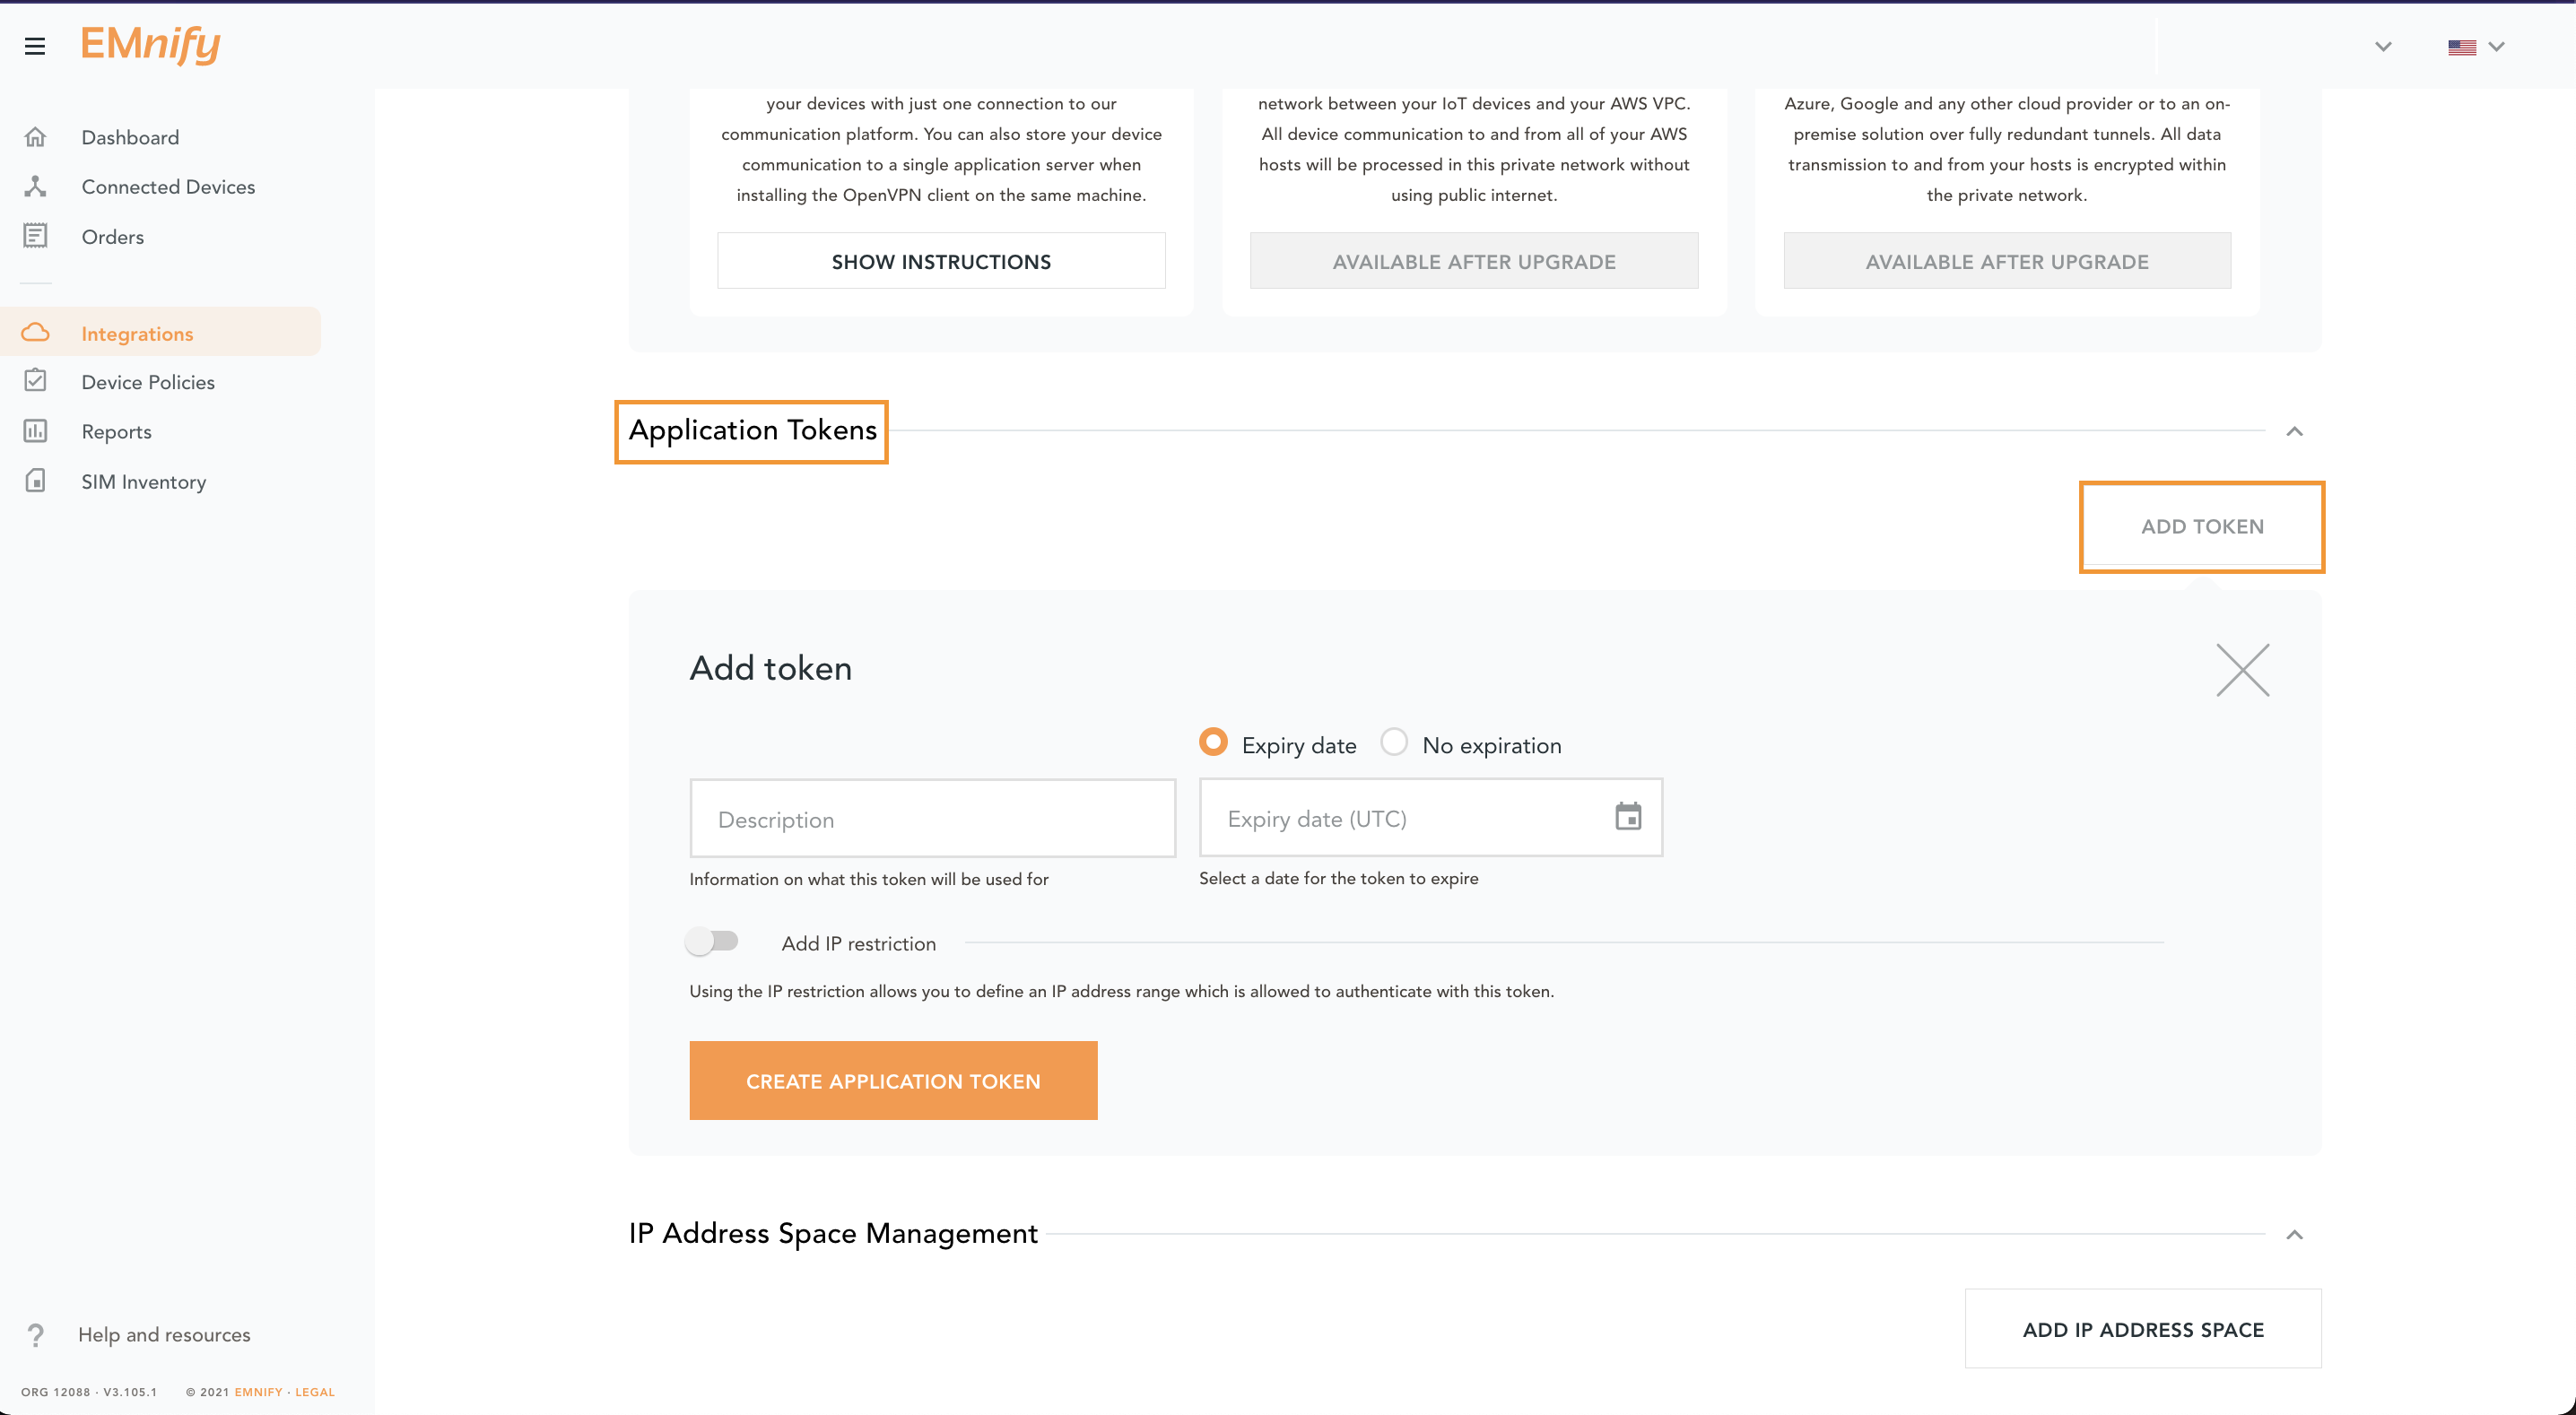The image size is (2576, 1415).
Task: Go to SIM Inventory page
Action: 143,481
